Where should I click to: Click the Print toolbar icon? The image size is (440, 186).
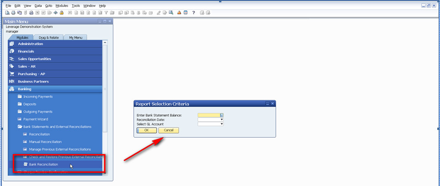point(13,12)
